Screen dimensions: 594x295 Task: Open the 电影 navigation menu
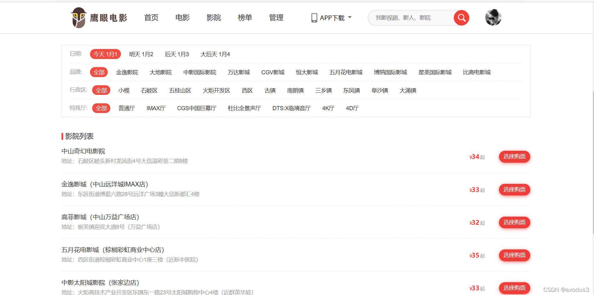click(x=182, y=18)
